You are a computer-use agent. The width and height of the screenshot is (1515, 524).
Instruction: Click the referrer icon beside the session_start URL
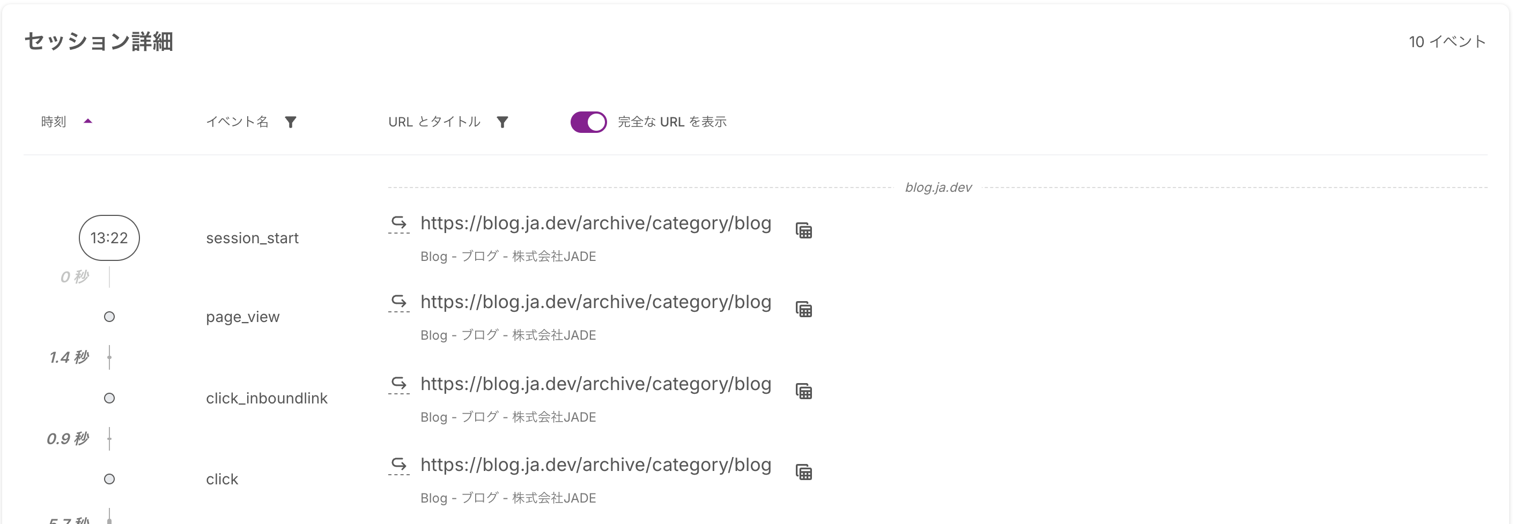400,224
